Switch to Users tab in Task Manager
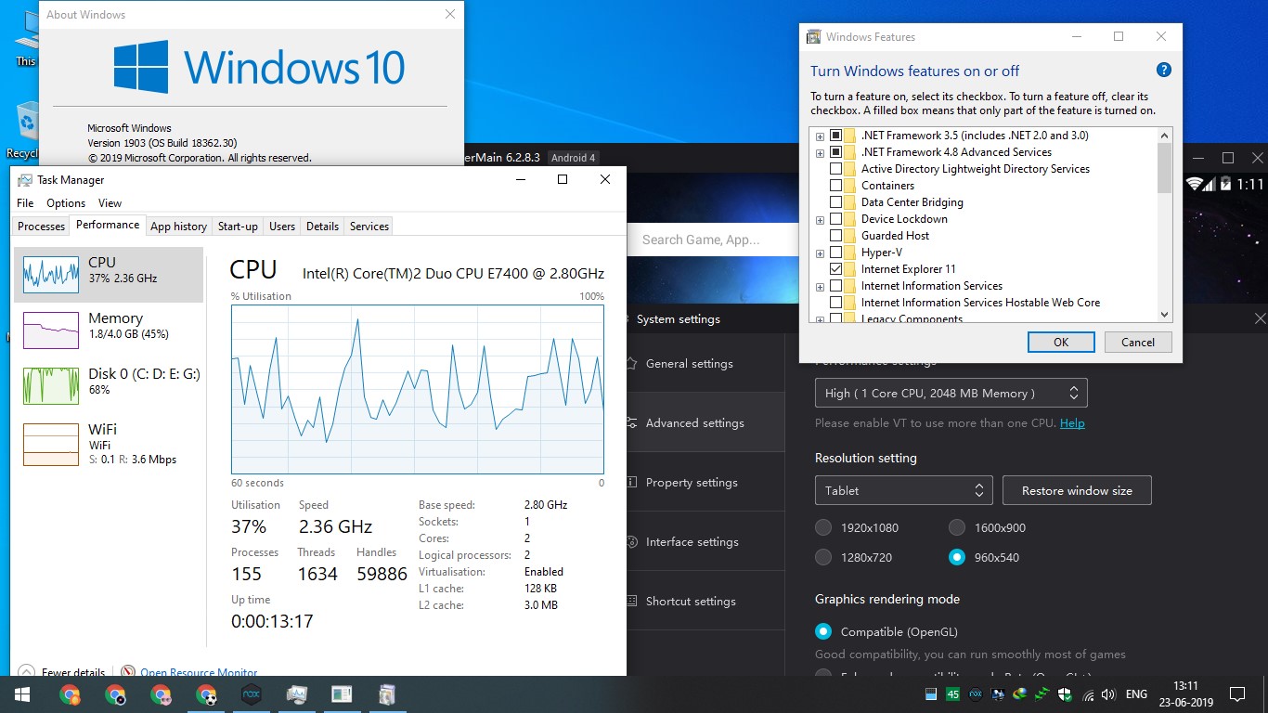Screen dimensions: 1268x713 click(282, 226)
